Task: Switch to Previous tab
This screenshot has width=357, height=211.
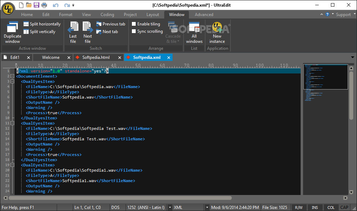Action: [x=111, y=24]
